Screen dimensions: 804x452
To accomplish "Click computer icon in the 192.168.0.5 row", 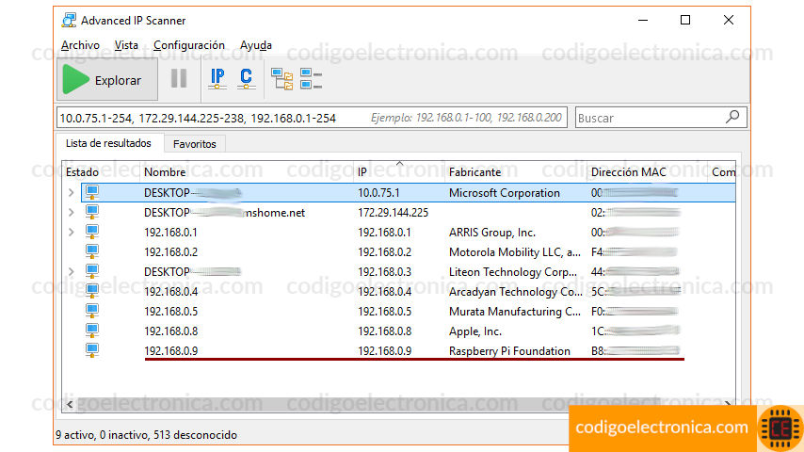I will [x=92, y=312].
